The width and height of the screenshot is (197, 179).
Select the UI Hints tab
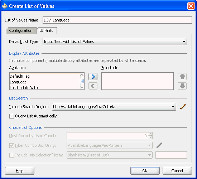(x=47, y=30)
